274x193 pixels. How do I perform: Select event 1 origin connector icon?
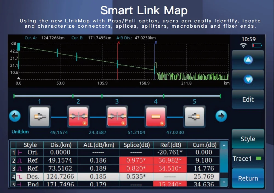coord(40,117)
